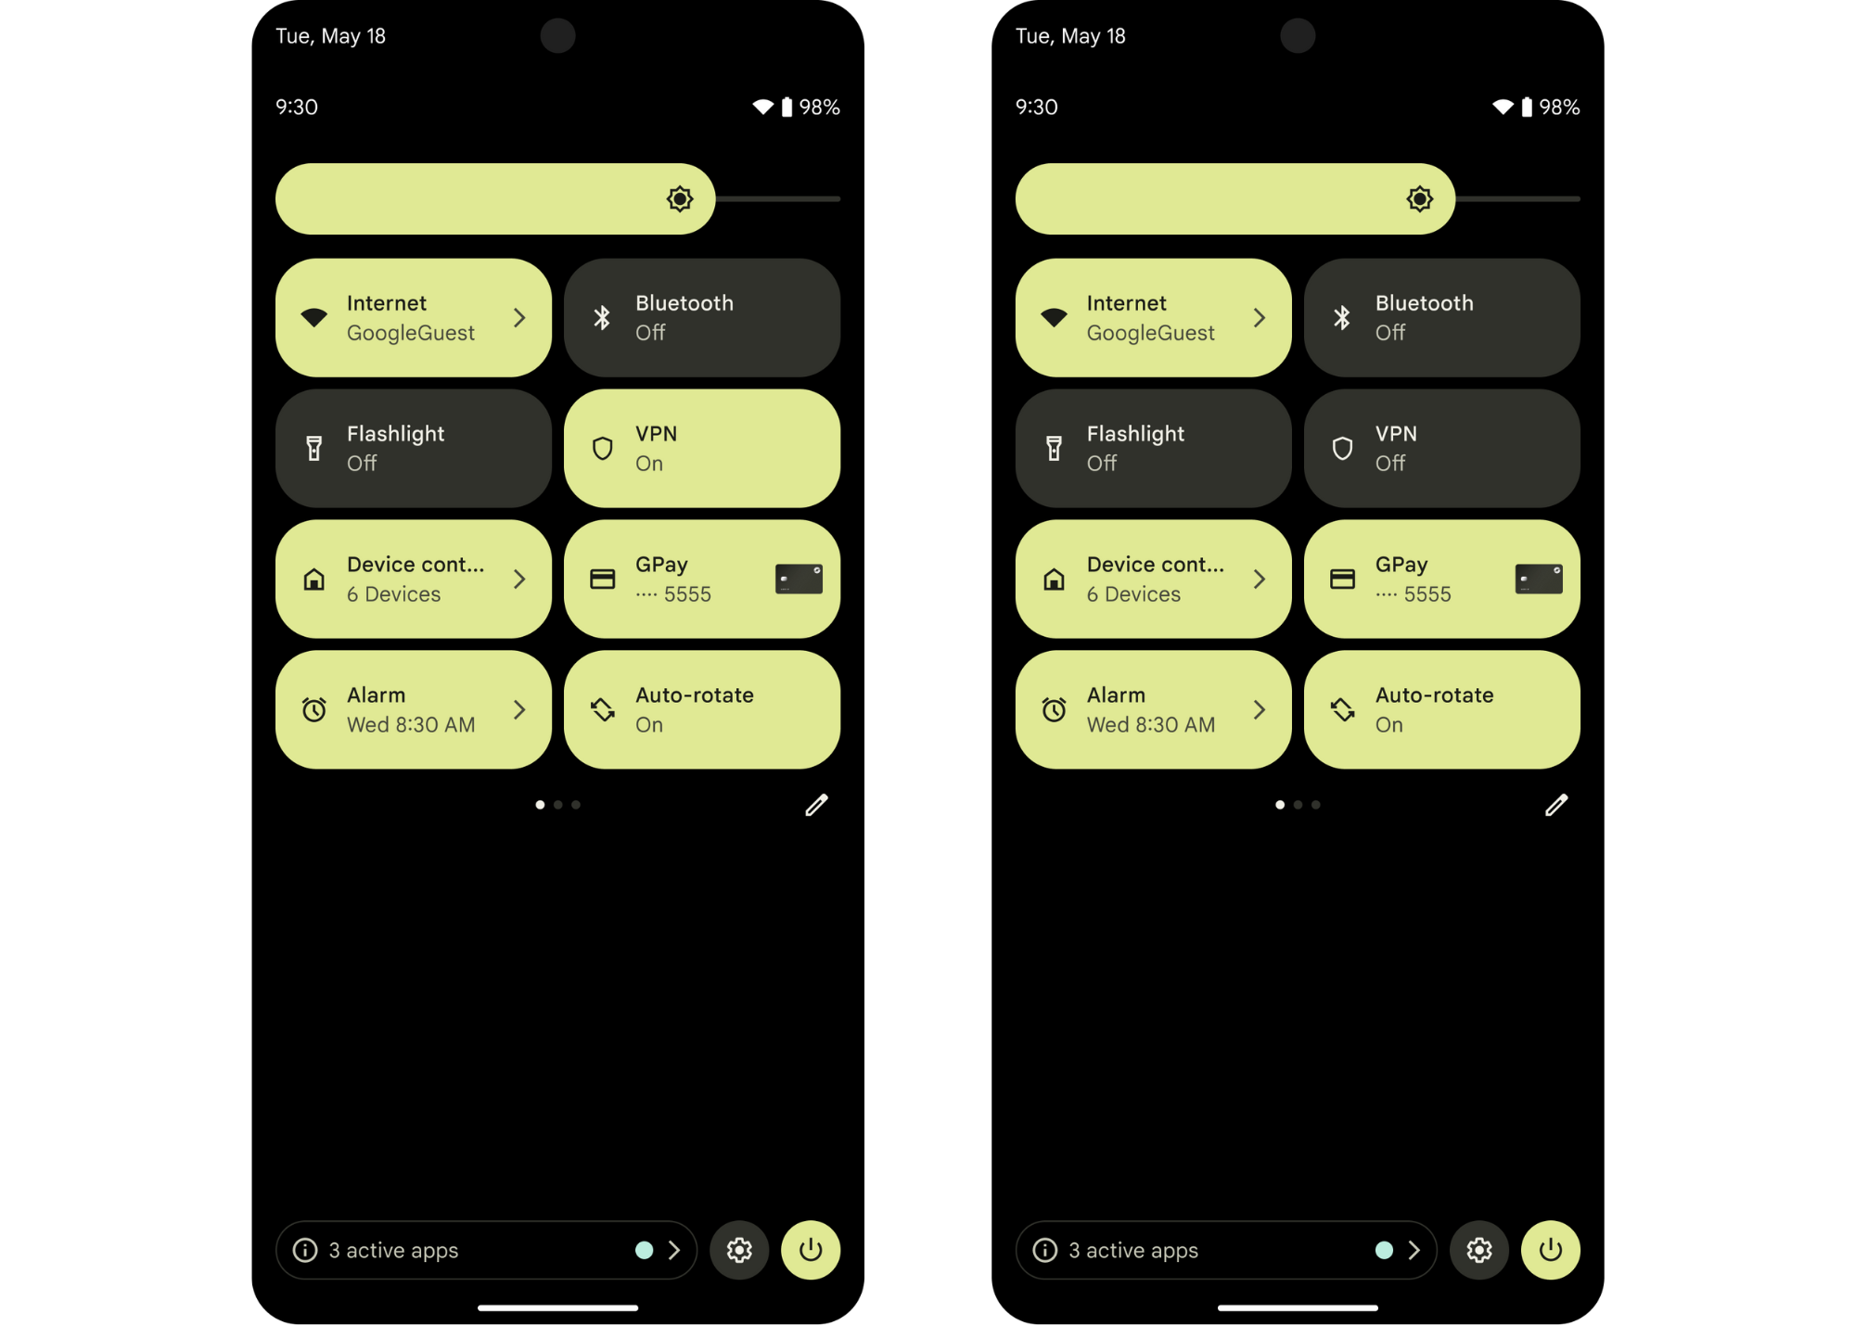
Task: Expand Device control 6 Devices arrow
Action: pos(519,580)
